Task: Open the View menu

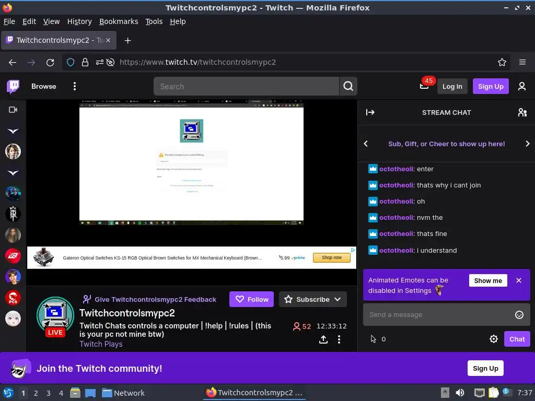Action: pyautogui.click(x=52, y=21)
